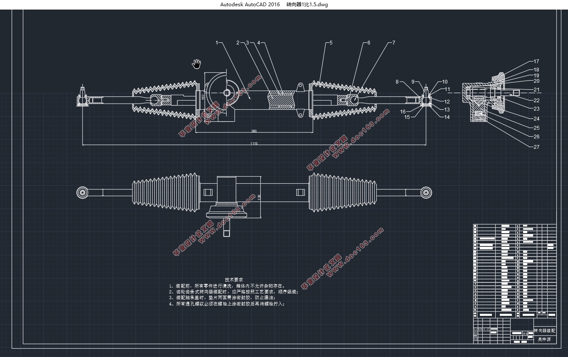Select the 138 dimension in lower view

tap(259, 198)
